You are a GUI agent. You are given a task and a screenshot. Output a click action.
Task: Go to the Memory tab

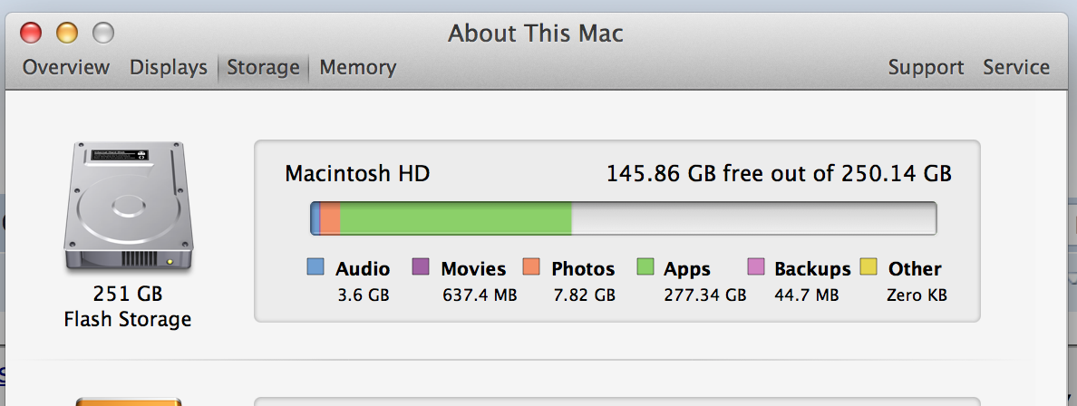coord(358,67)
